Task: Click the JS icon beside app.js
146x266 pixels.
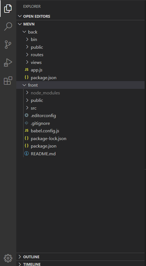Action: [27, 70]
